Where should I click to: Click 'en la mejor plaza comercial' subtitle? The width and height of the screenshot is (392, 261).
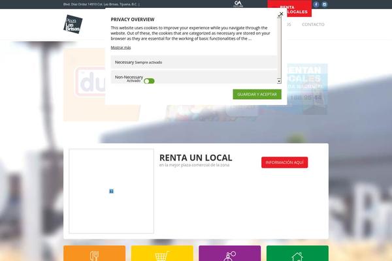(x=194, y=165)
